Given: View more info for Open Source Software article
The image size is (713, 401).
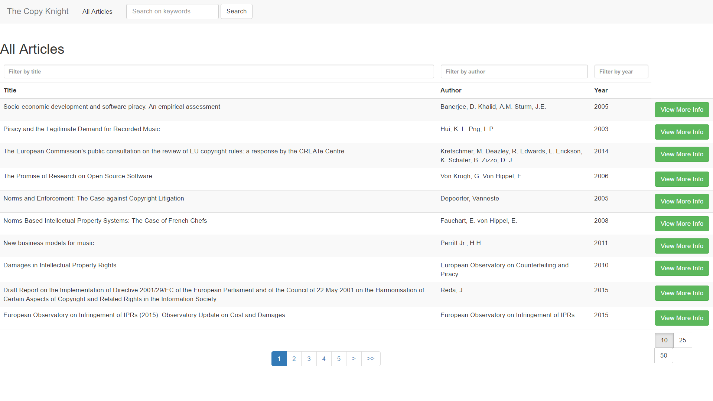Looking at the screenshot, I should 681,179.
